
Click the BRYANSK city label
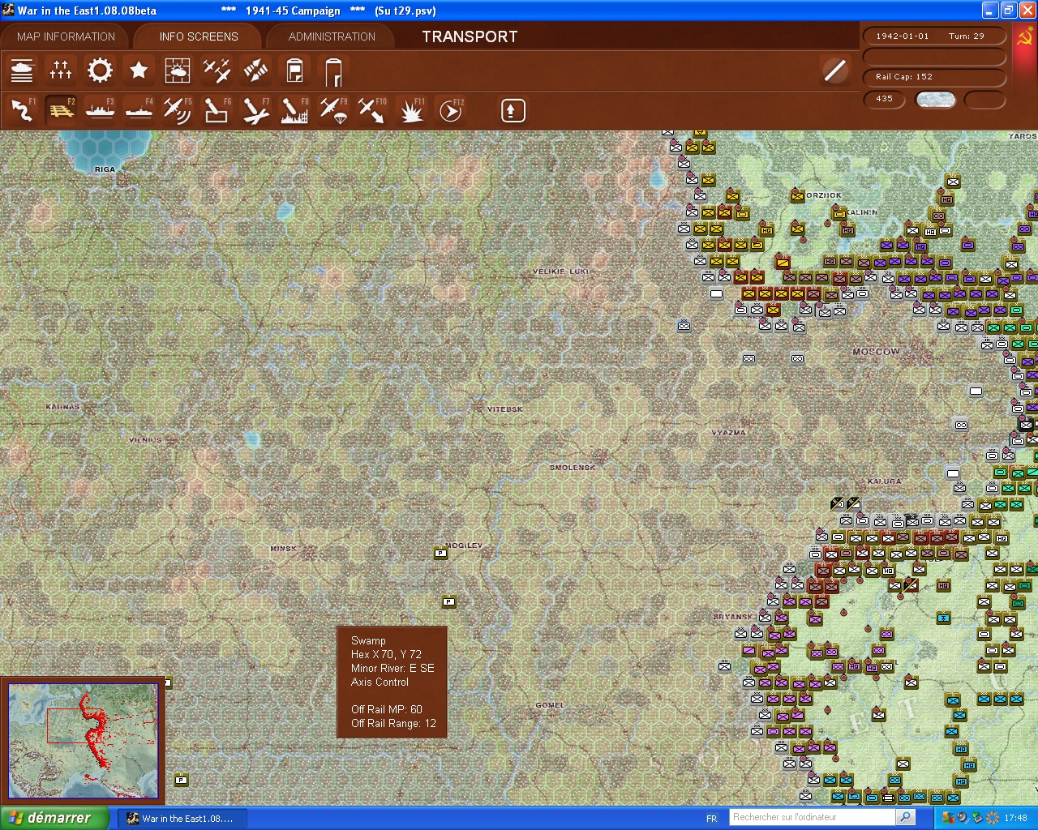click(732, 617)
